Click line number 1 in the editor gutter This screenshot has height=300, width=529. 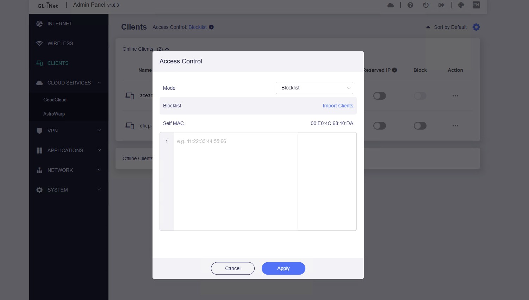[x=167, y=141]
